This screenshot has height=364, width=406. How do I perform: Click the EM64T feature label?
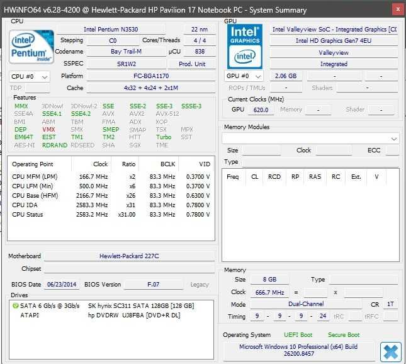(x=24, y=137)
